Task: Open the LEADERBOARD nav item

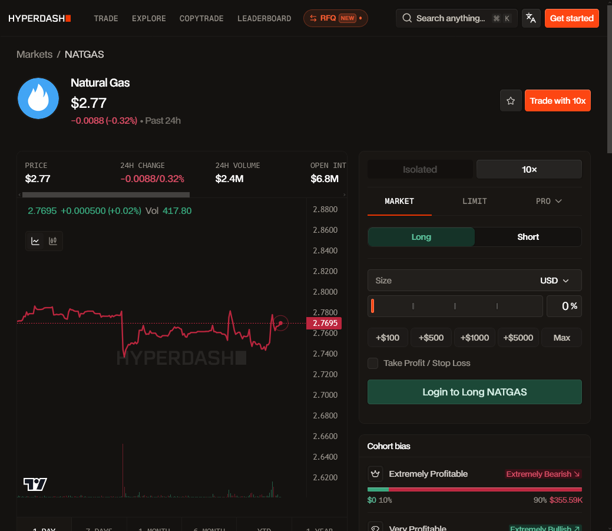Action: [x=264, y=18]
